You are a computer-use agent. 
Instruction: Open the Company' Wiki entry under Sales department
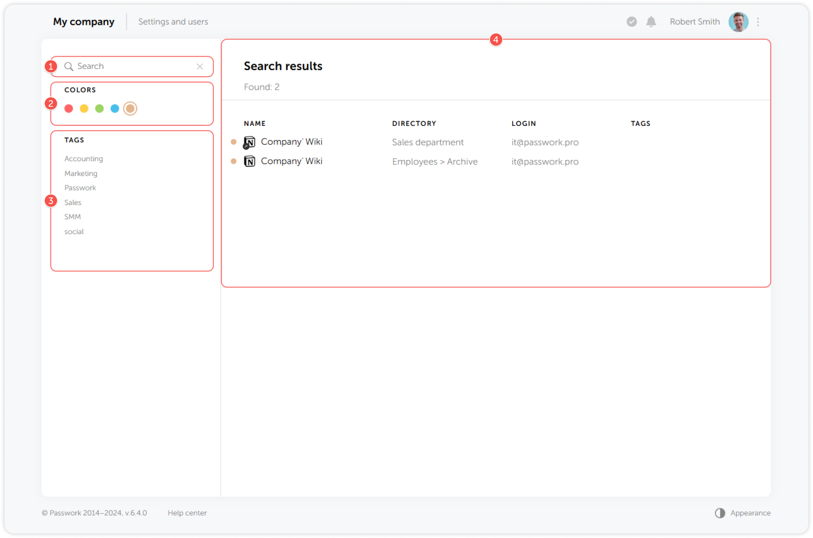pyautogui.click(x=291, y=142)
